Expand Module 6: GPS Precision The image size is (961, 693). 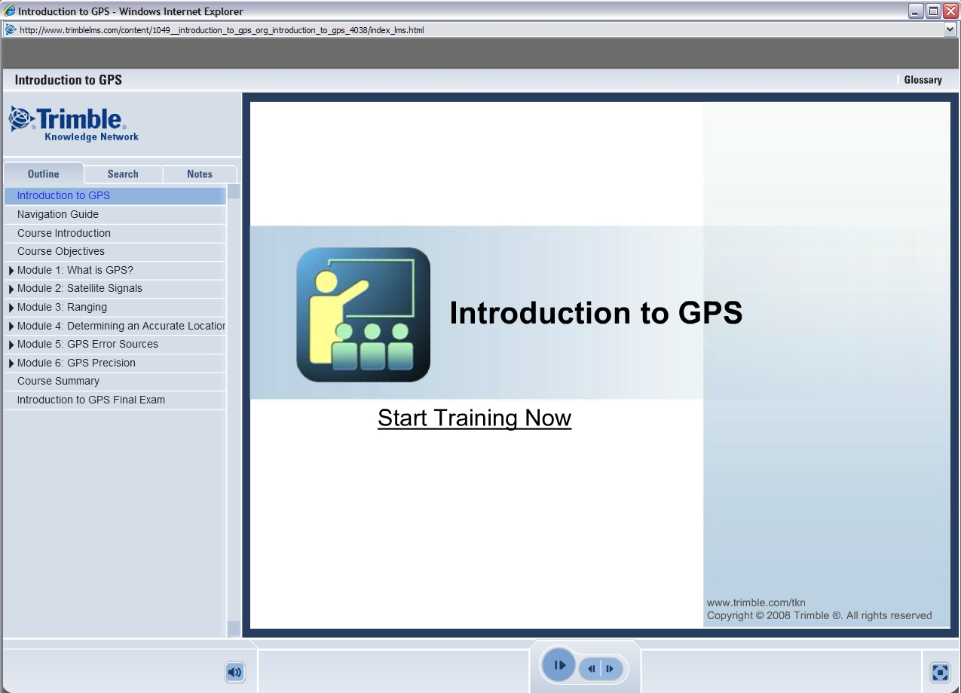11,363
